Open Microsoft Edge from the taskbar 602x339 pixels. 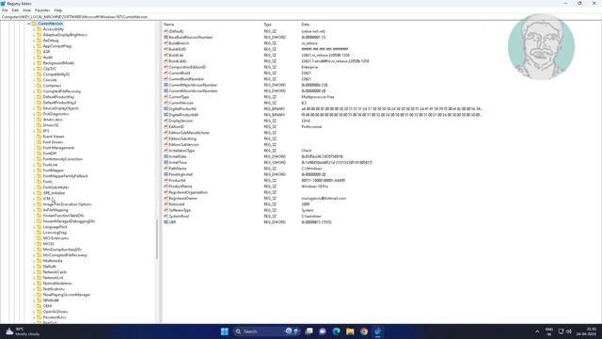coord(337,331)
